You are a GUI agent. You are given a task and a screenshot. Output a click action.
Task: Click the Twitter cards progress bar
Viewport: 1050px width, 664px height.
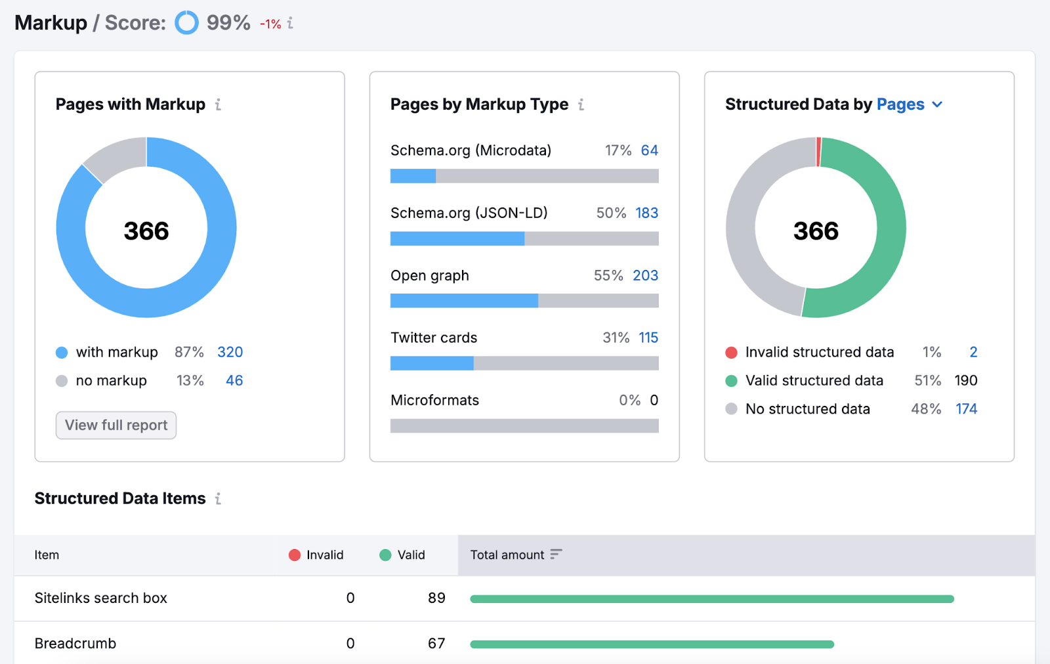pyautogui.click(x=524, y=363)
